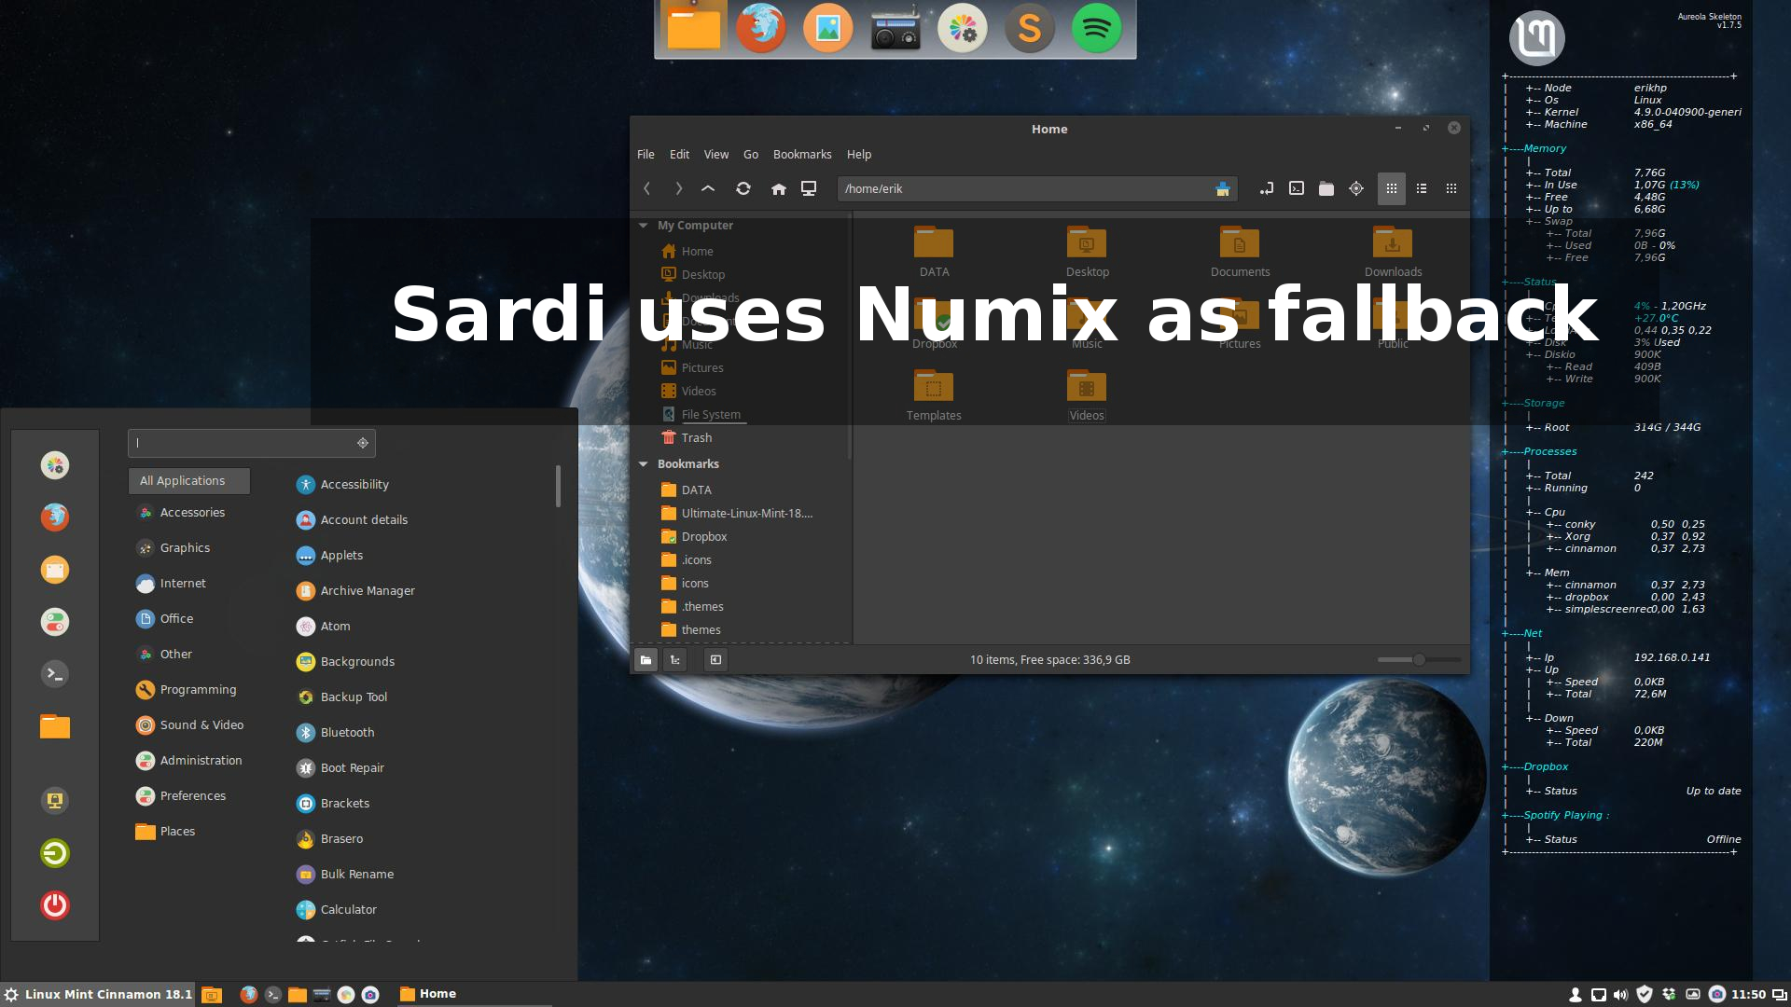Image resolution: width=1791 pixels, height=1007 pixels.
Task: Click the shutdown icon in the Mint menu
Action: pyautogui.click(x=54, y=904)
